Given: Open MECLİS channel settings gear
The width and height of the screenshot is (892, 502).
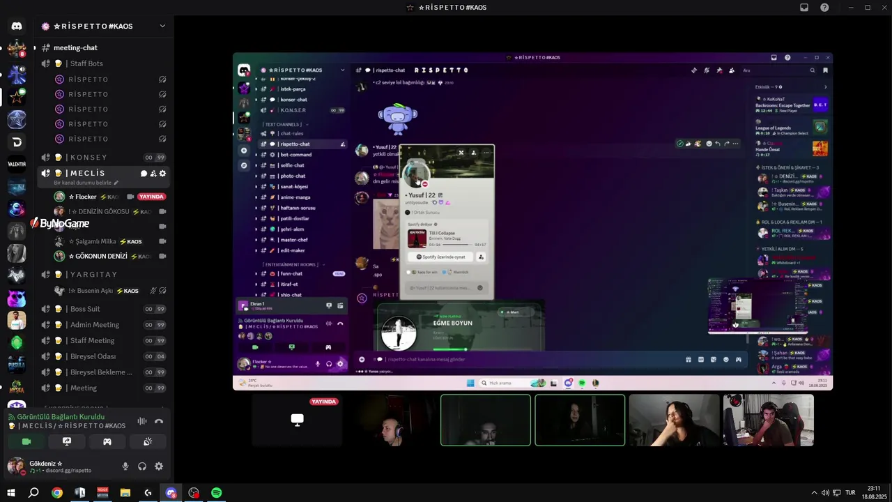Looking at the screenshot, I should pos(163,174).
